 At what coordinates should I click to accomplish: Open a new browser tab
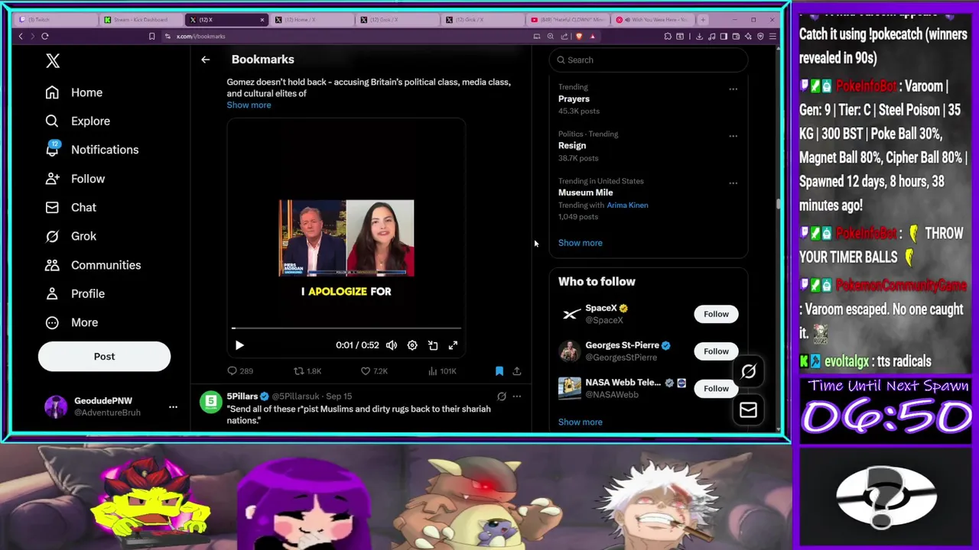point(704,19)
